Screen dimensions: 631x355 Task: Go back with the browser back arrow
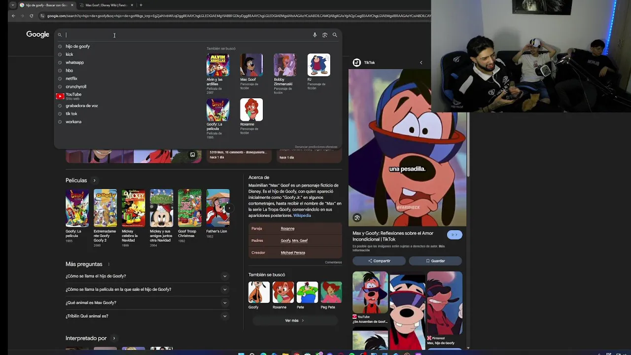pos(13,16)
